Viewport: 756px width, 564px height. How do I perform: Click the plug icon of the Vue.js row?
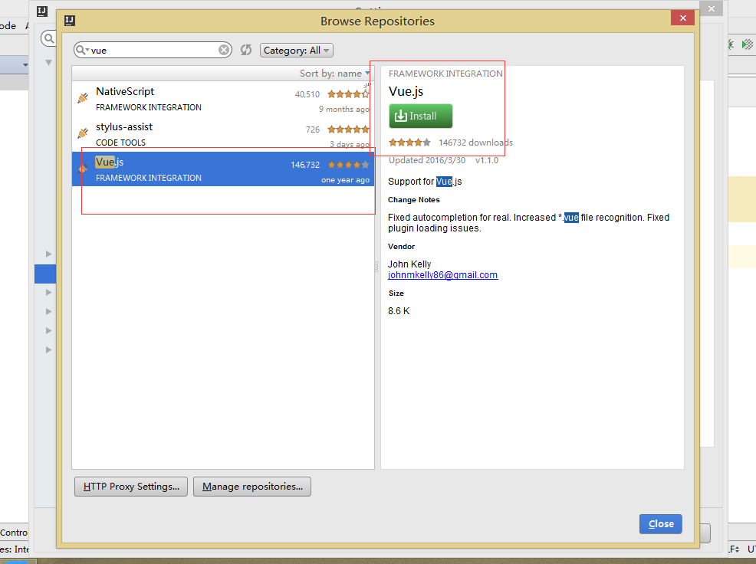[83, 169]
